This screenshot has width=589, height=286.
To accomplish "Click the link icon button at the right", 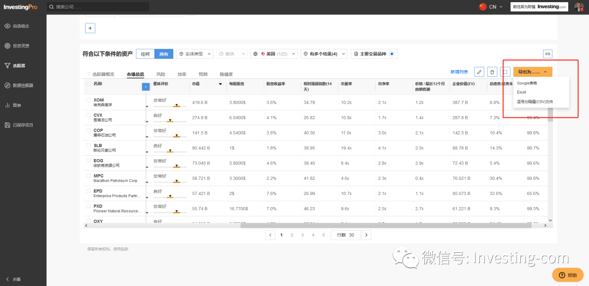I will pyautogui.click(x=548, y=54).
